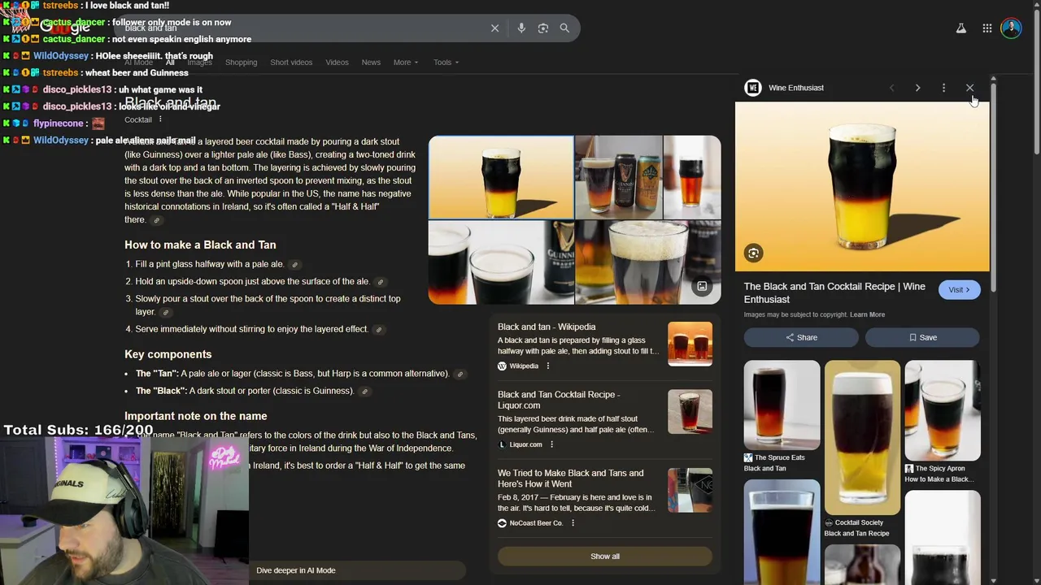Open We Tried to Make Black and Tans result
This screenshot has width=1041, height=585.
coord(570,479)
